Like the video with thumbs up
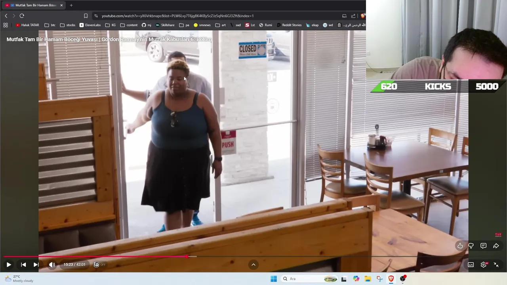The width and height of the screenshot is (507, 285). click(460, 246)
